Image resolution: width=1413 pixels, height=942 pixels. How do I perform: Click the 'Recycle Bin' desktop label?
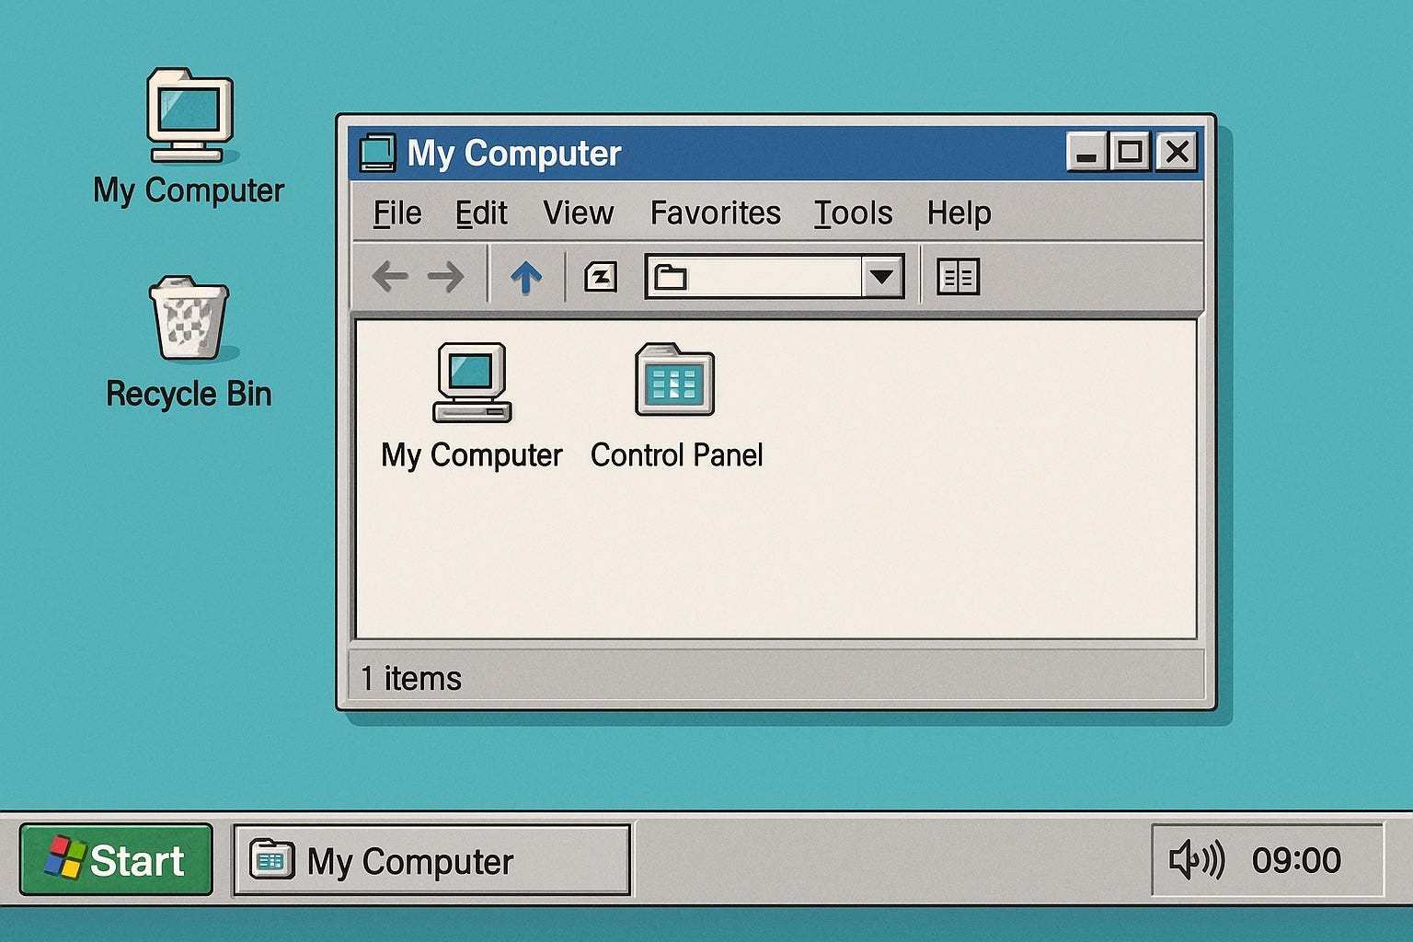coord(189,394)
